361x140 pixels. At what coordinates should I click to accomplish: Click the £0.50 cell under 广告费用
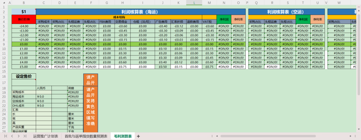[163, 67]
